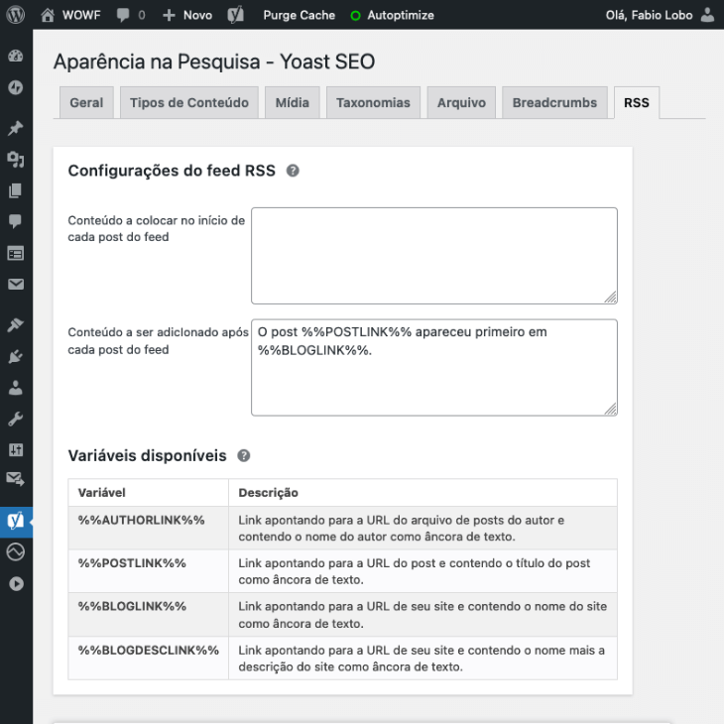
Task: Open the Autoptimize menu
Action: (x=392, y=15)
